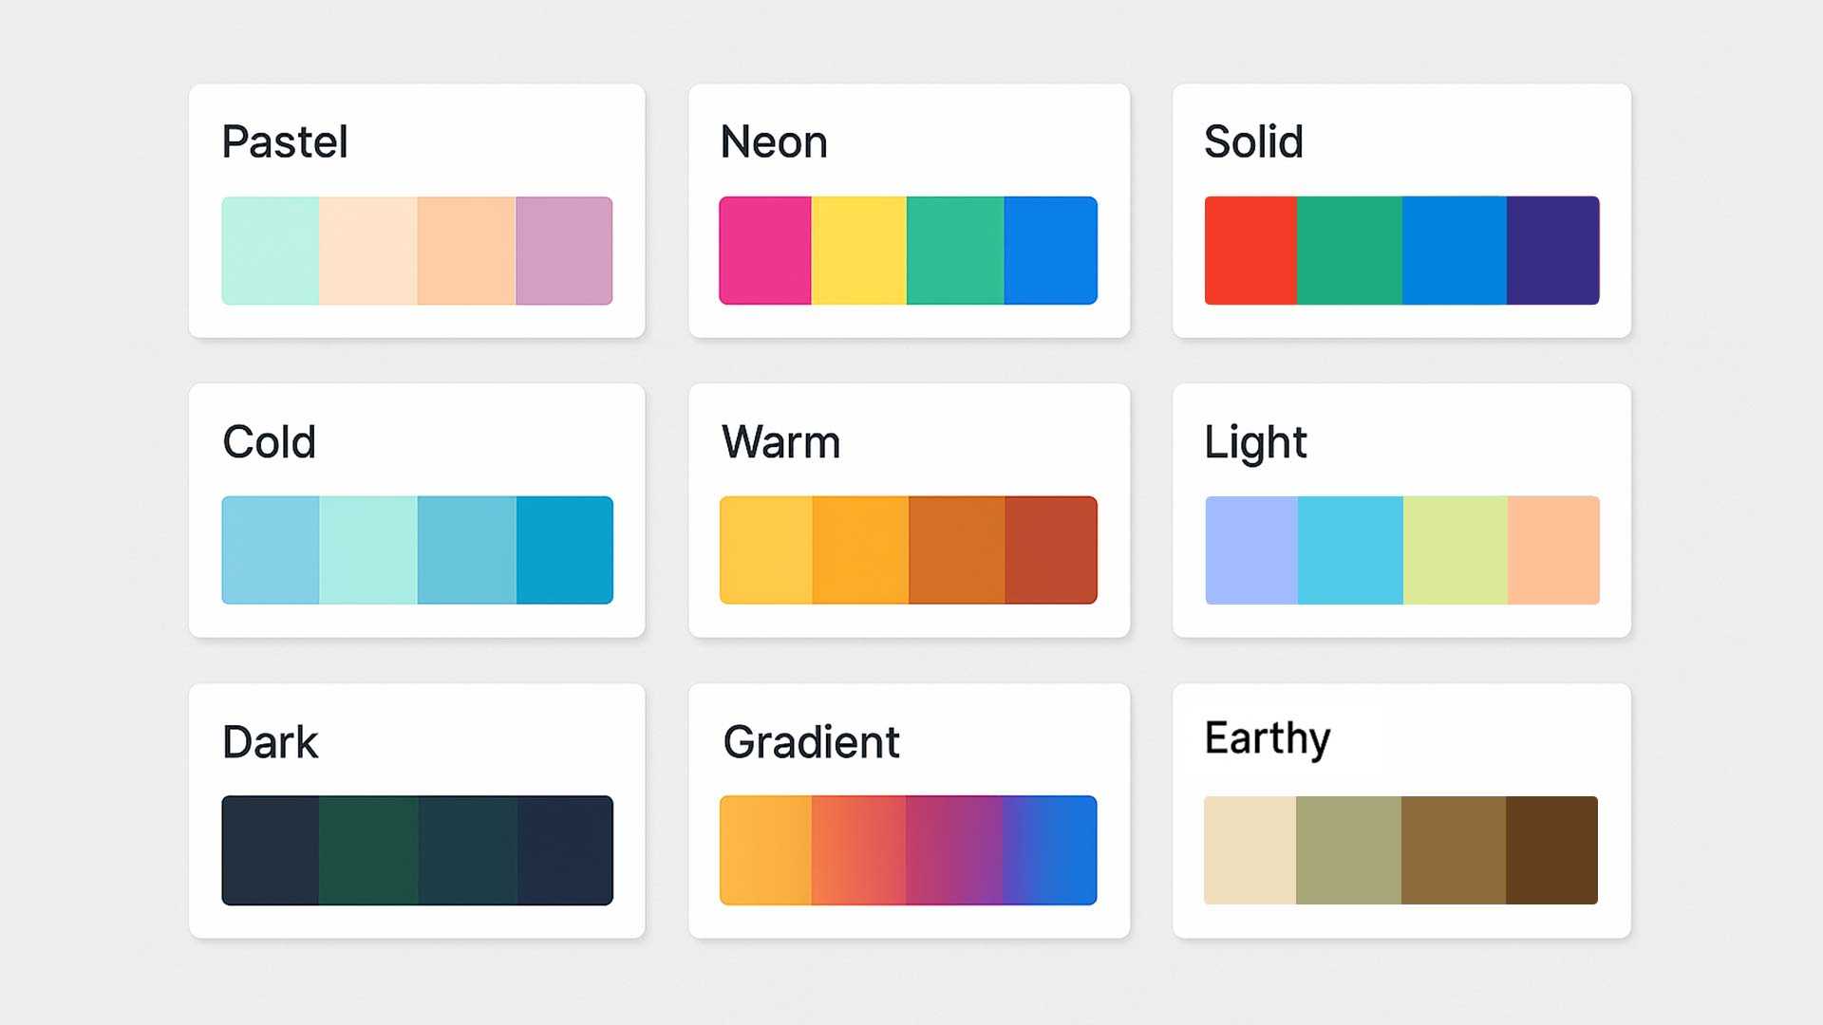Screen dimensions: 1823x1025
Task: Click the Dark palette card title
Action: [x=270, y=742]
